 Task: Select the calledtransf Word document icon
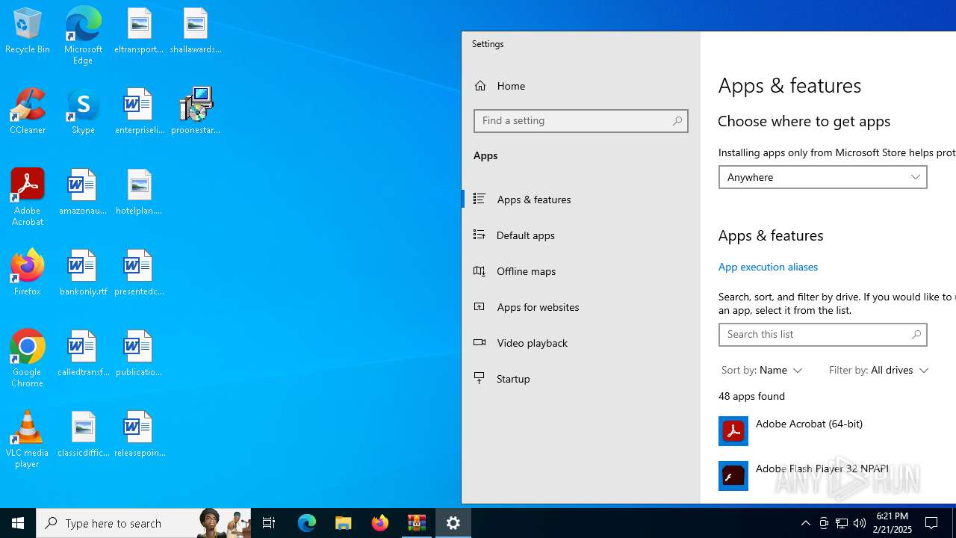[83, 354]
